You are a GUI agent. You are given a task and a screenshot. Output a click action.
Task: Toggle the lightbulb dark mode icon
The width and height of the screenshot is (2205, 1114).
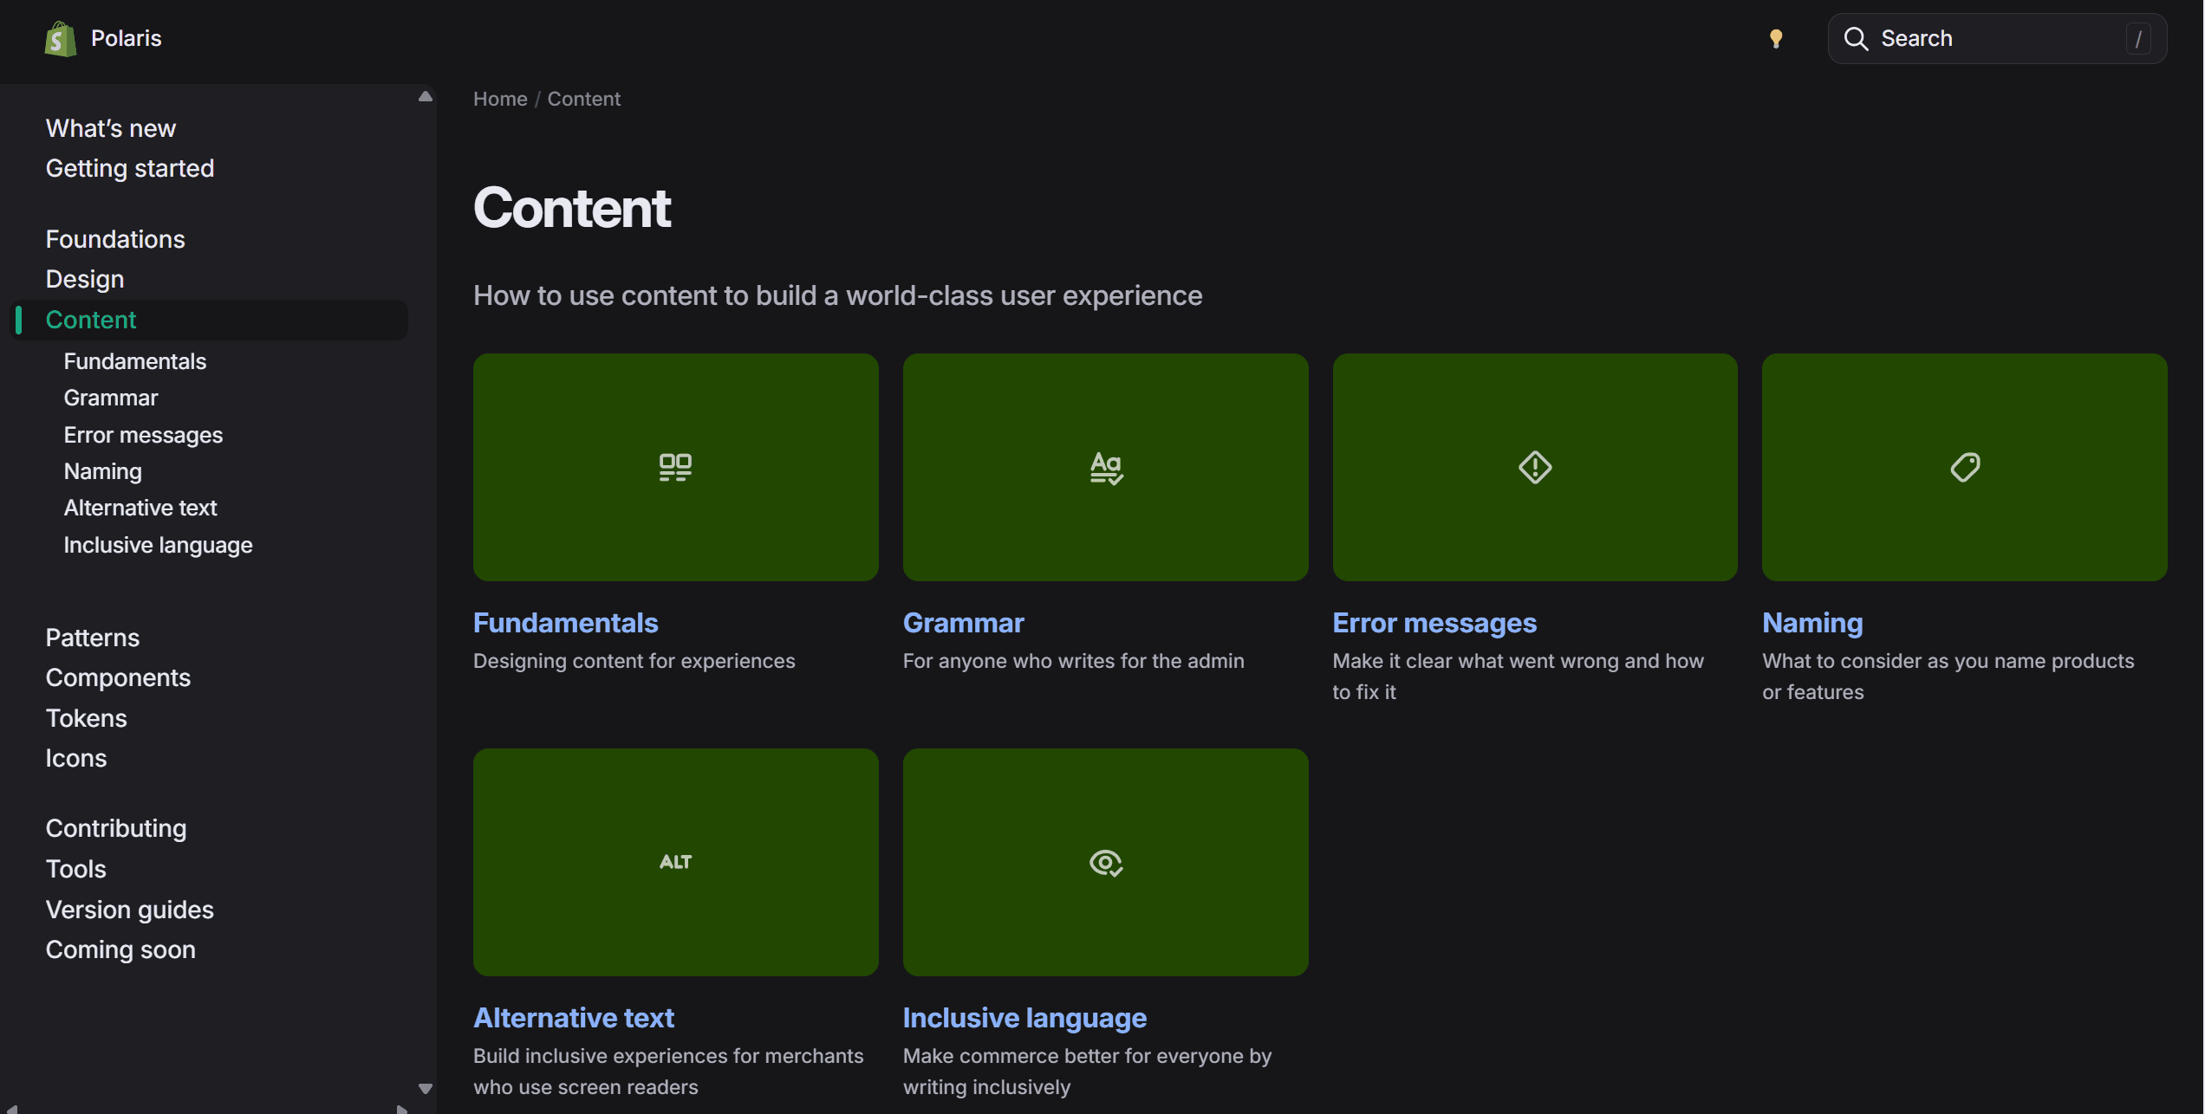point(1776,39)
